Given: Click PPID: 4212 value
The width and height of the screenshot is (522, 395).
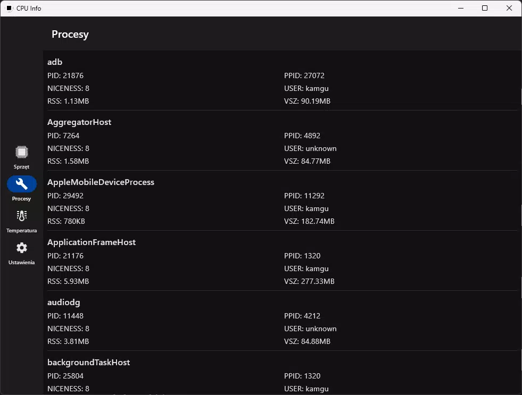Looking at the screenshot, I should pos(302,316).
